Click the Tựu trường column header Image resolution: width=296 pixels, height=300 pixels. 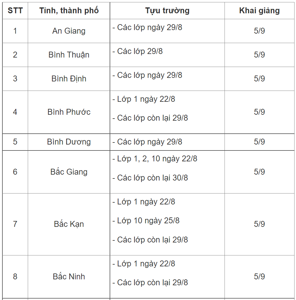click(167, 11)
